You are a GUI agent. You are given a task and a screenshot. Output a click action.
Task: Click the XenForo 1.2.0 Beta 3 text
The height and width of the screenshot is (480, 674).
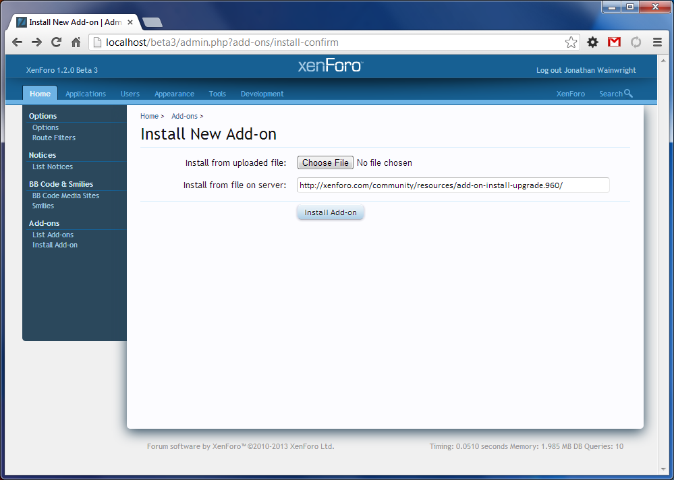[x=62, y=70]
